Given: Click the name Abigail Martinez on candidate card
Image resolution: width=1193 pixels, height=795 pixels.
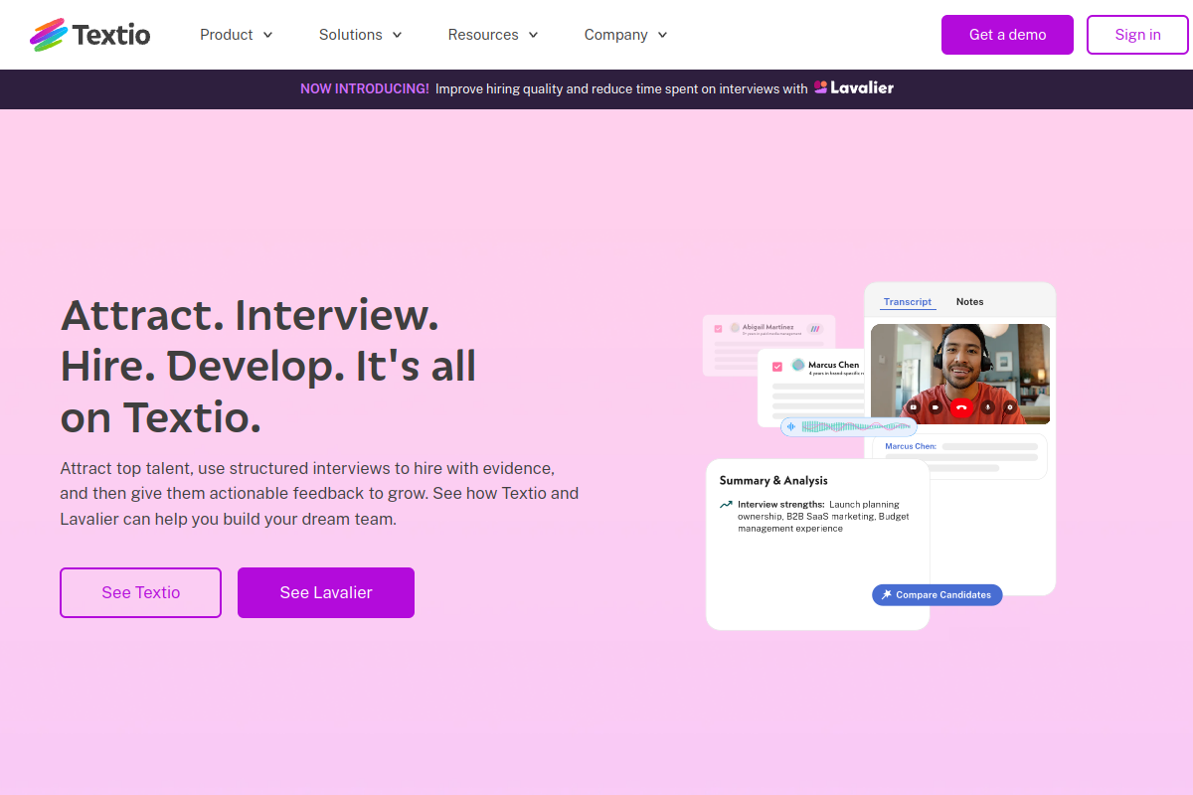Looking at the screenshot, I should point(767,327).
